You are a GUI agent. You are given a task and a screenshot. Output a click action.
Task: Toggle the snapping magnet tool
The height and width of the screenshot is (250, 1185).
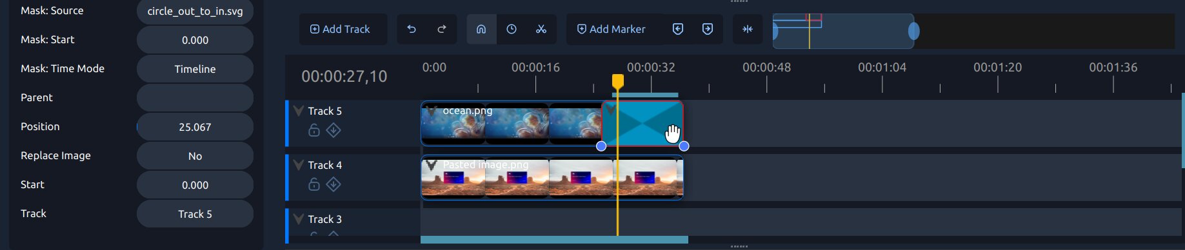click(x=481, y=29)
